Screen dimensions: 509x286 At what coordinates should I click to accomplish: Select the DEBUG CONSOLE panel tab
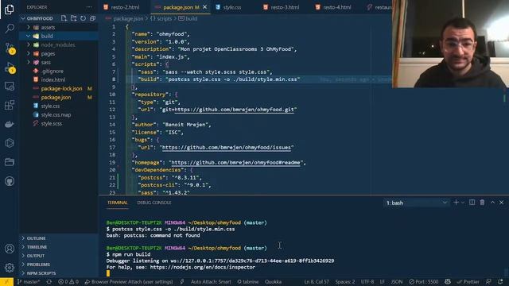pos(153,203)
